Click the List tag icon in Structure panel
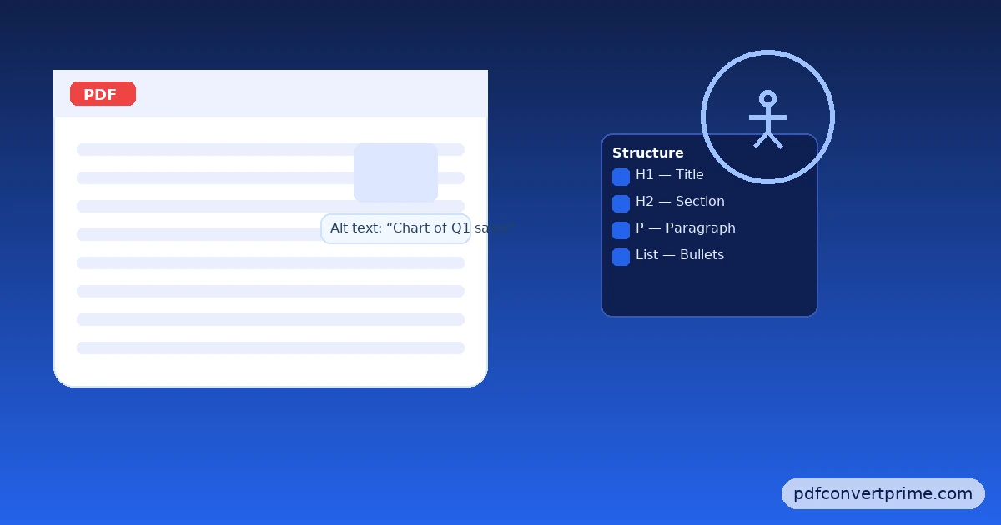1001x525 pixels. pyautogui.click(x=621, y=257)
